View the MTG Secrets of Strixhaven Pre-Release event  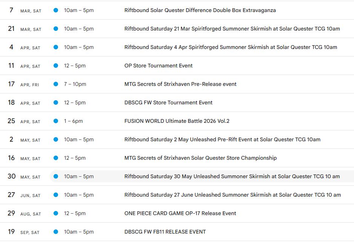tap(180, 84)
